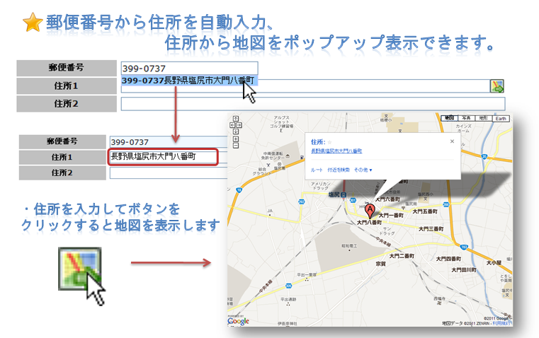
Task: Click the large map icon illustration
Action: point(80,269)
